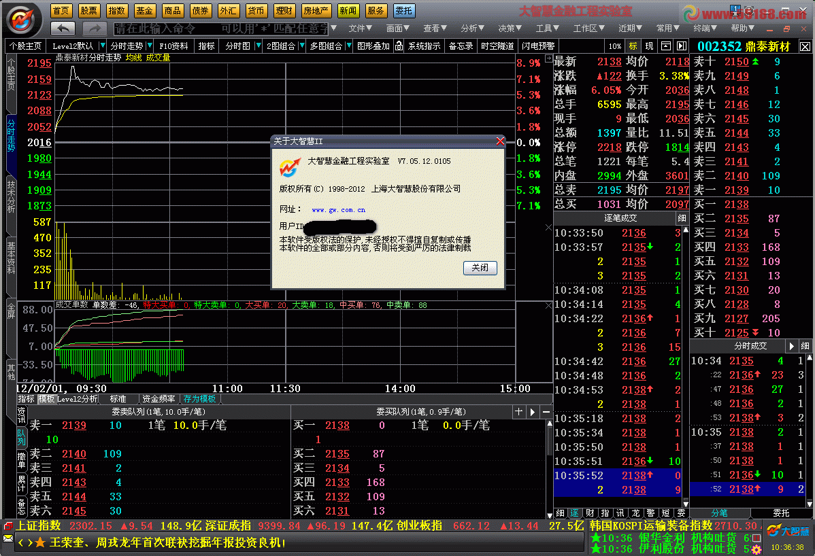Toggle the 龙 tab in bottom quote tabs
Viewport: 815px width, 556px height.
[635, 513]
